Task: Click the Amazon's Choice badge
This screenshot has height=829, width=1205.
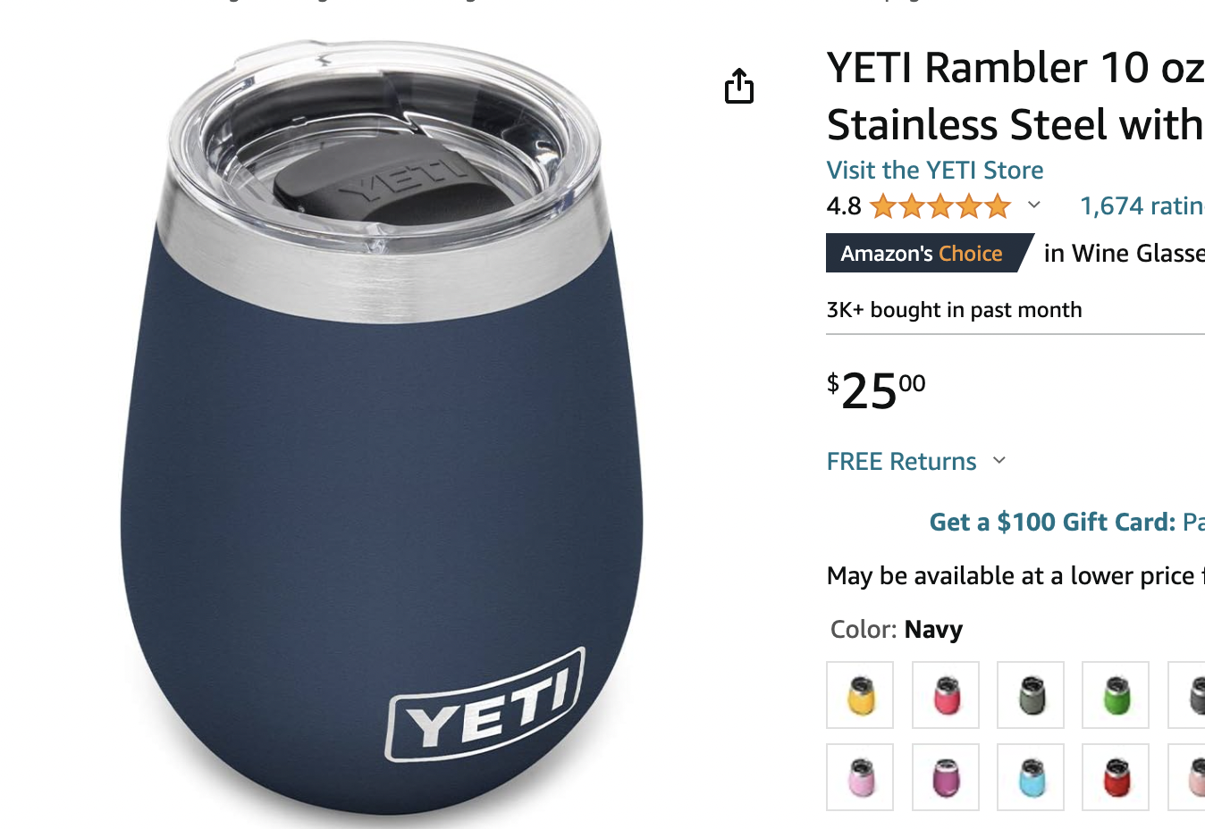Action: (x=922, y=254)
